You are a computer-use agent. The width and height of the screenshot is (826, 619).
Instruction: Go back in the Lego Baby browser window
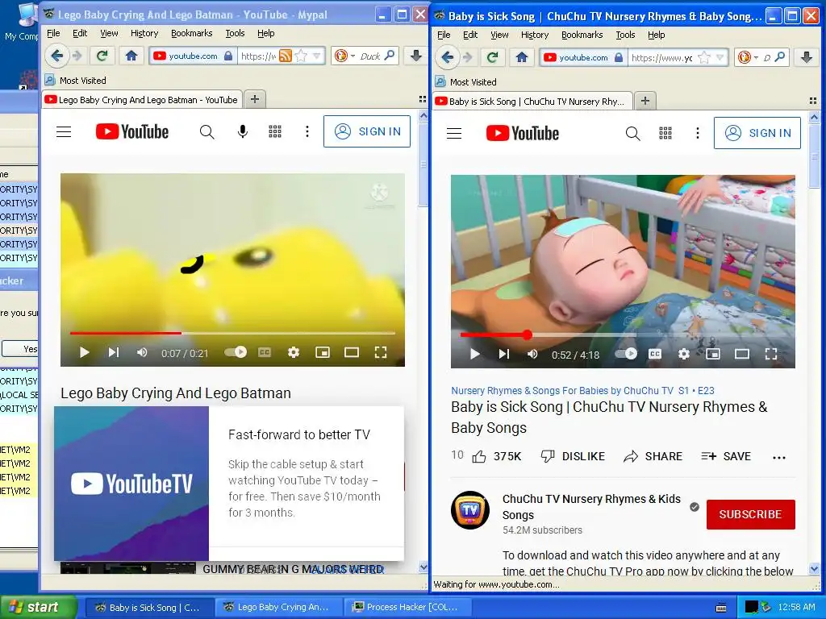click(57, 56)
